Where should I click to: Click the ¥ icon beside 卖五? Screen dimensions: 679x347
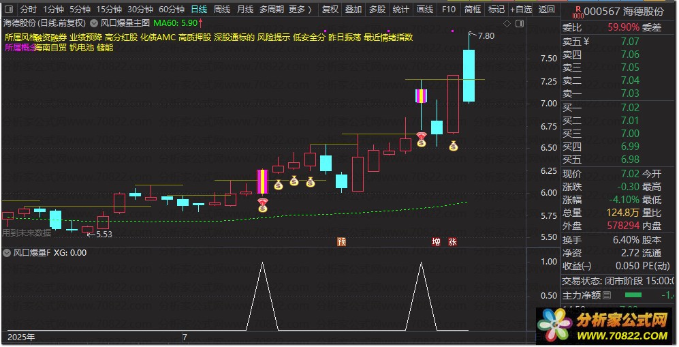586,42
